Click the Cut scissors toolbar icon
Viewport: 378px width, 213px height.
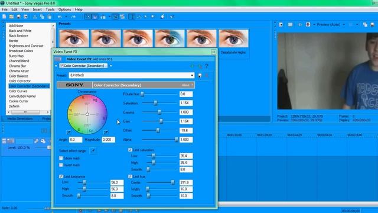coord(35,17)
